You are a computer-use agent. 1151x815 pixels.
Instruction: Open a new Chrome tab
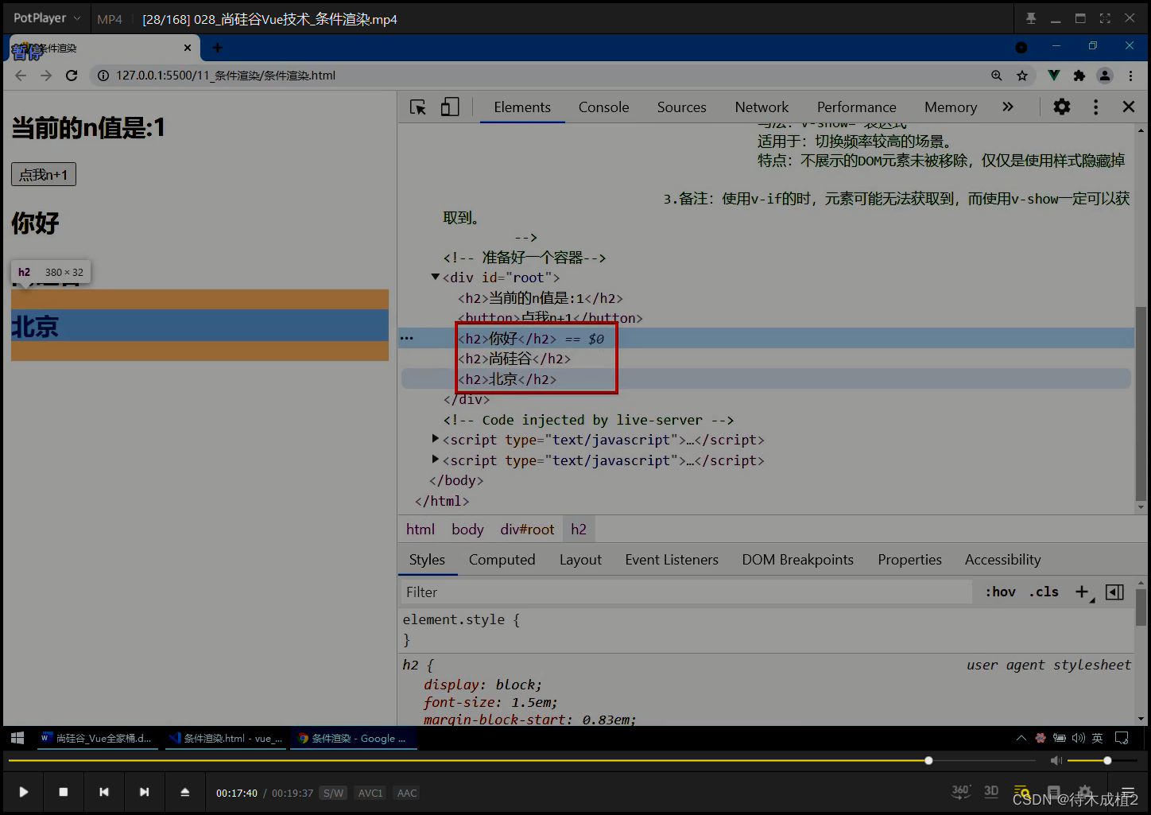coord(217,48)
